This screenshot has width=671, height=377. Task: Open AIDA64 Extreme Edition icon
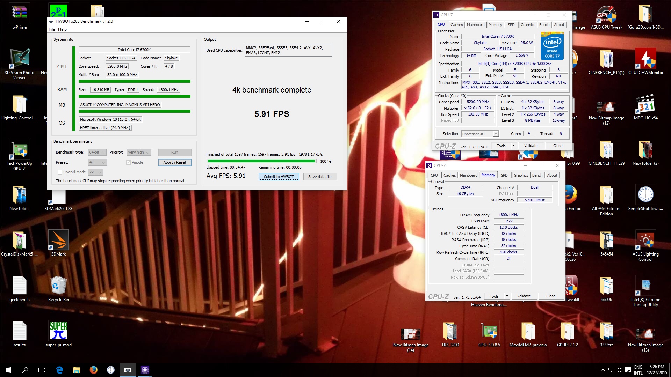tap(606, 200)
